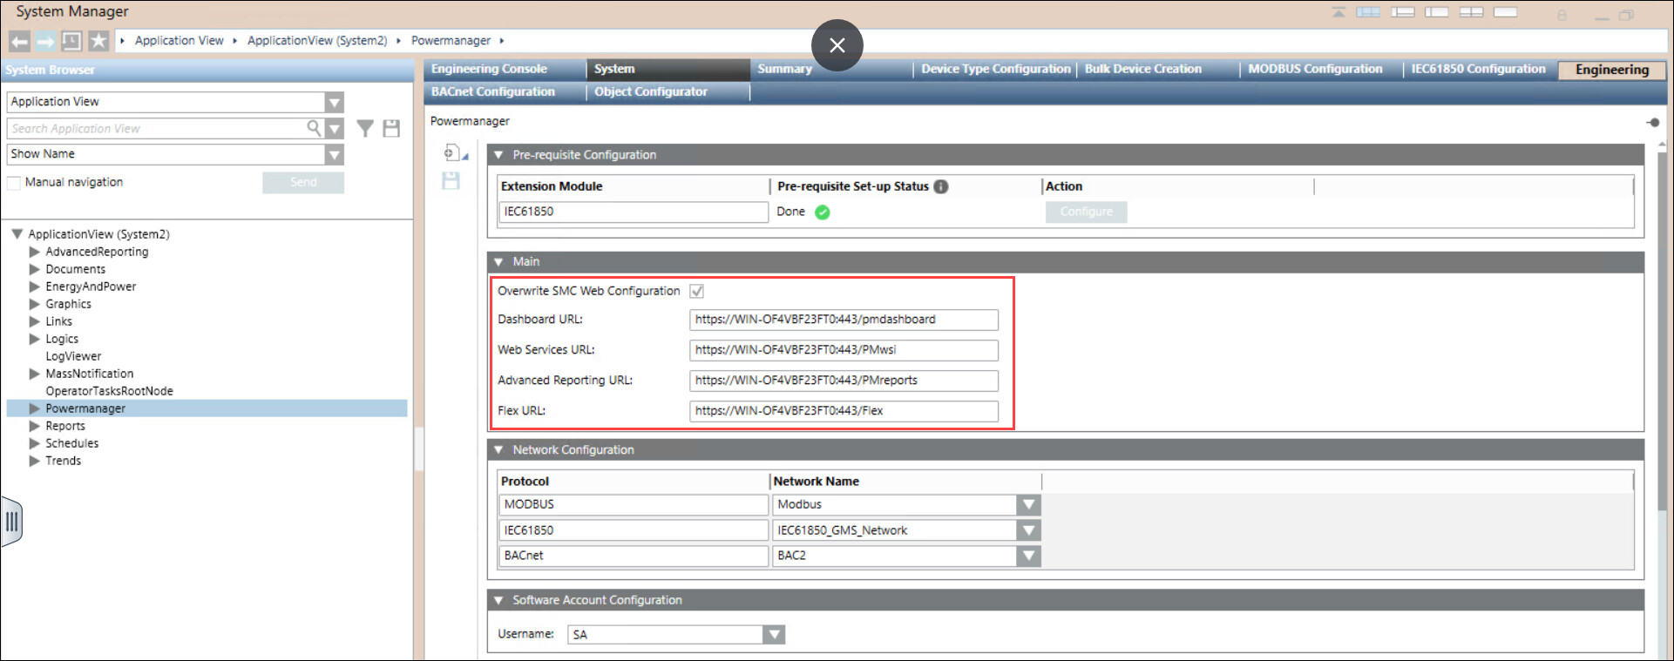
Task: Click the back navigation arrow
Action: tap(19, 41)
